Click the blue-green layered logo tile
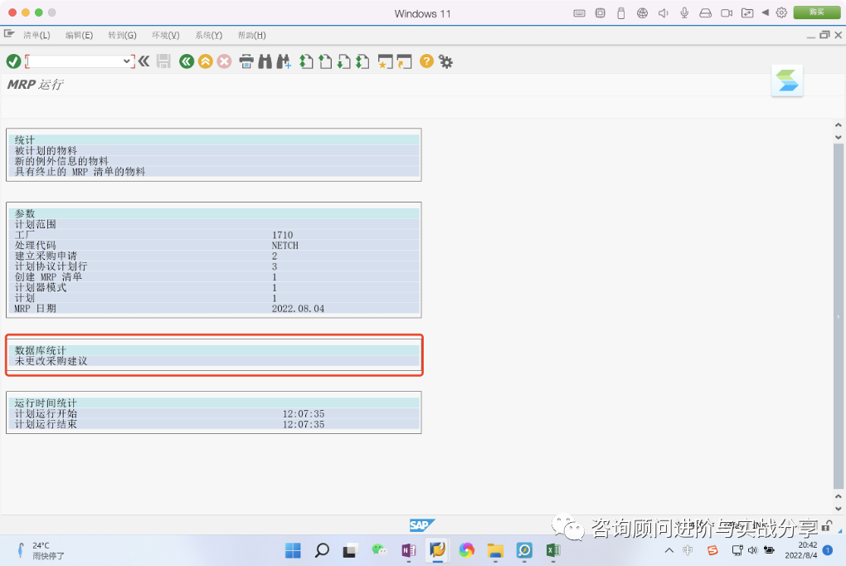The width and height of the screenshot is (846, 566). (x=787, y=81)
